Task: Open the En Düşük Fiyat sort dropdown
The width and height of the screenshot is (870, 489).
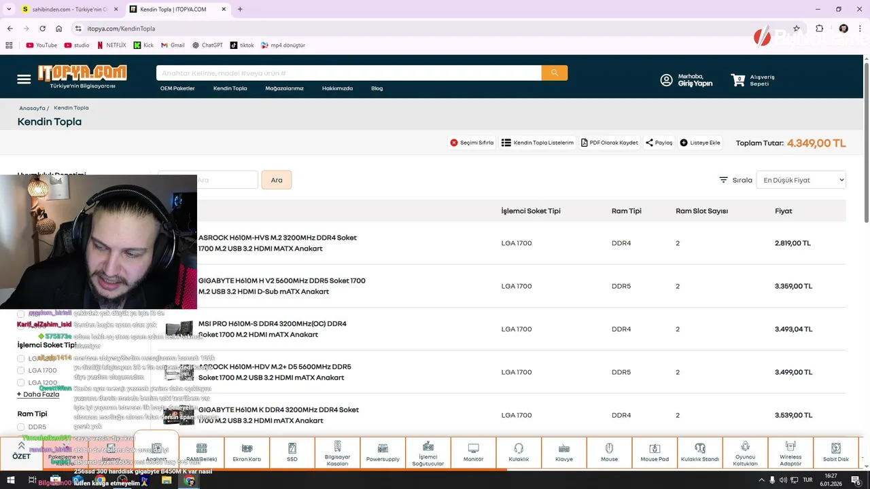Action: pyautogui.click(x=801, y=180)
